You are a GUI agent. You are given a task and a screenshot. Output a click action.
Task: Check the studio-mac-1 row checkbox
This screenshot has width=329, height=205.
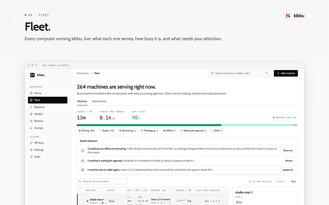point(82,201)
